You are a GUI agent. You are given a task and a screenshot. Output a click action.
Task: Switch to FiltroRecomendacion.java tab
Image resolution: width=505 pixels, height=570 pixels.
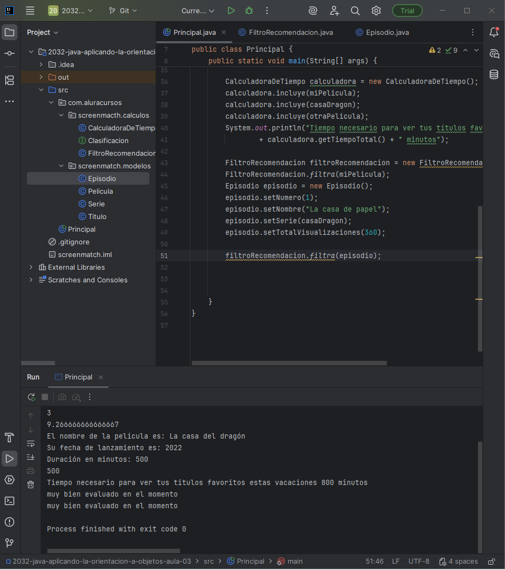286,32
